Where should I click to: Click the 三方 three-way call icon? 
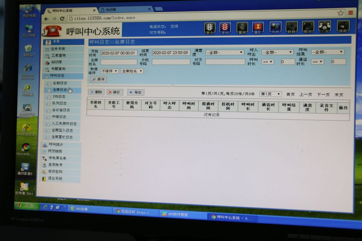click(x=325, y=27)
